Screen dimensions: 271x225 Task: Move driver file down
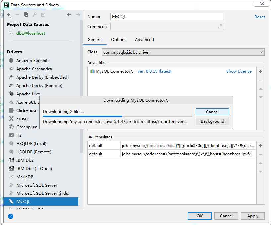(x=261, y=97)
